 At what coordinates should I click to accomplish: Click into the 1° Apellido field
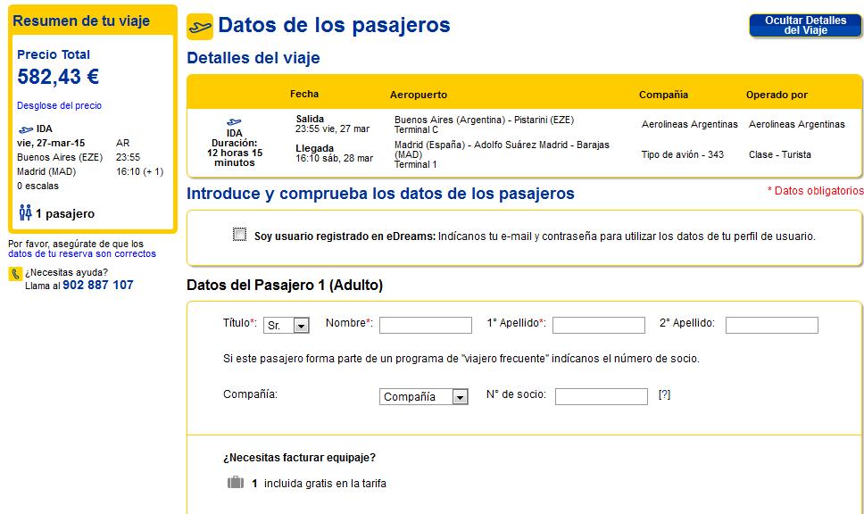598,325
